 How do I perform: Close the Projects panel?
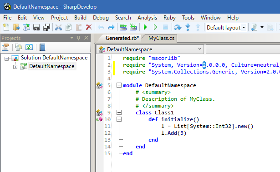[x=86, y=38]
